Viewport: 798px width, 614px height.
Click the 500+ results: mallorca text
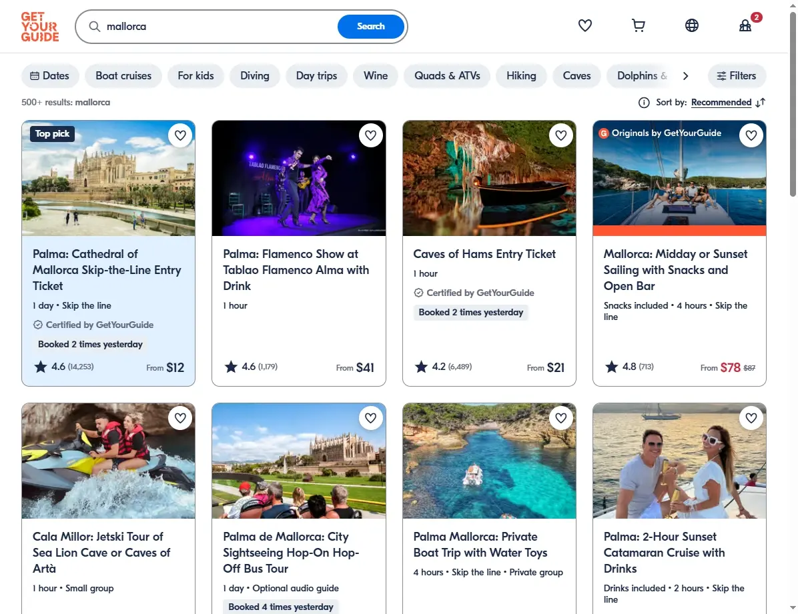[x=65, y=102]
